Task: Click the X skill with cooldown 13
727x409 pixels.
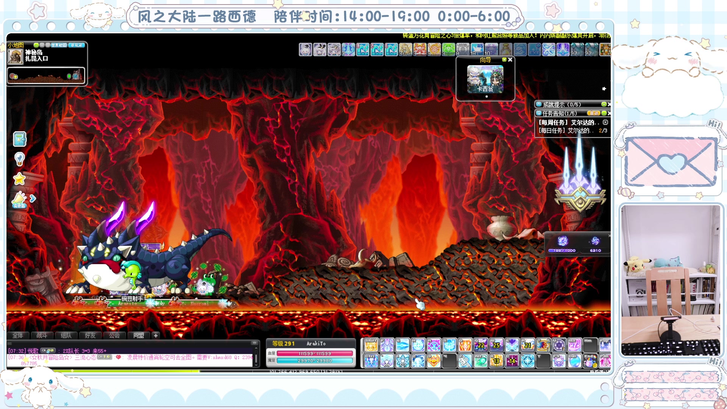Action: pyautogui.click(x=496, y=361)
